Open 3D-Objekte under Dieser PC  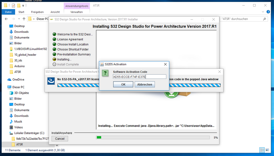pyautogui.click(x=21, y=93)
